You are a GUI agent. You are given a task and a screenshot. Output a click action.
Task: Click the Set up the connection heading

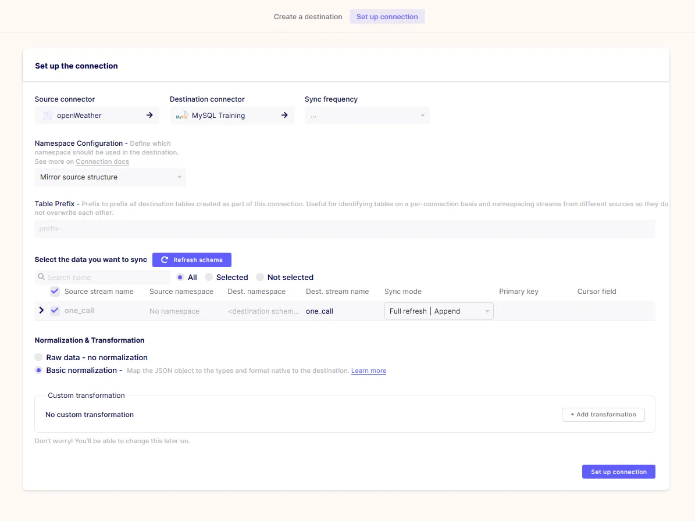click(x=76, y=66)
